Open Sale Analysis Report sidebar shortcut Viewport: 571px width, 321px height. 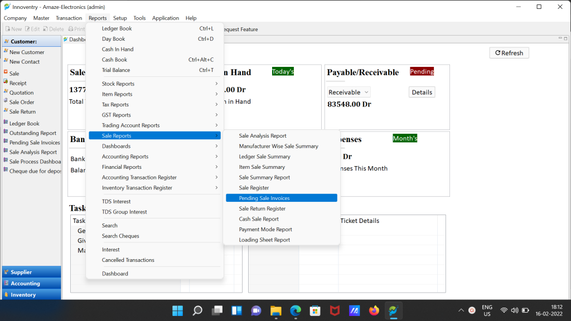(33, 152)
